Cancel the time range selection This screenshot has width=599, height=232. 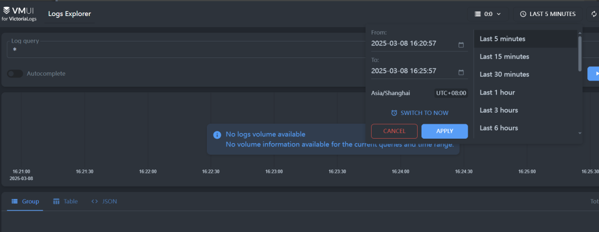394,131
